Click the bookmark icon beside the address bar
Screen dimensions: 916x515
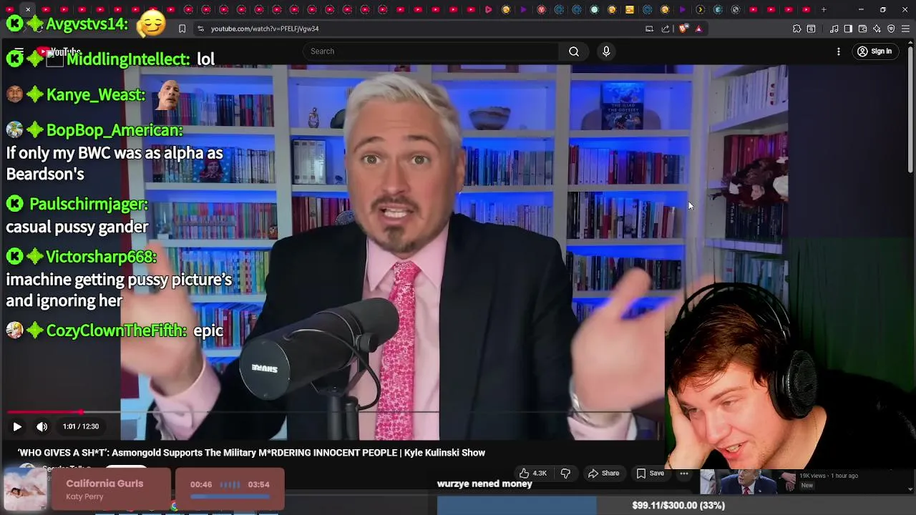[x=182, y=29]
